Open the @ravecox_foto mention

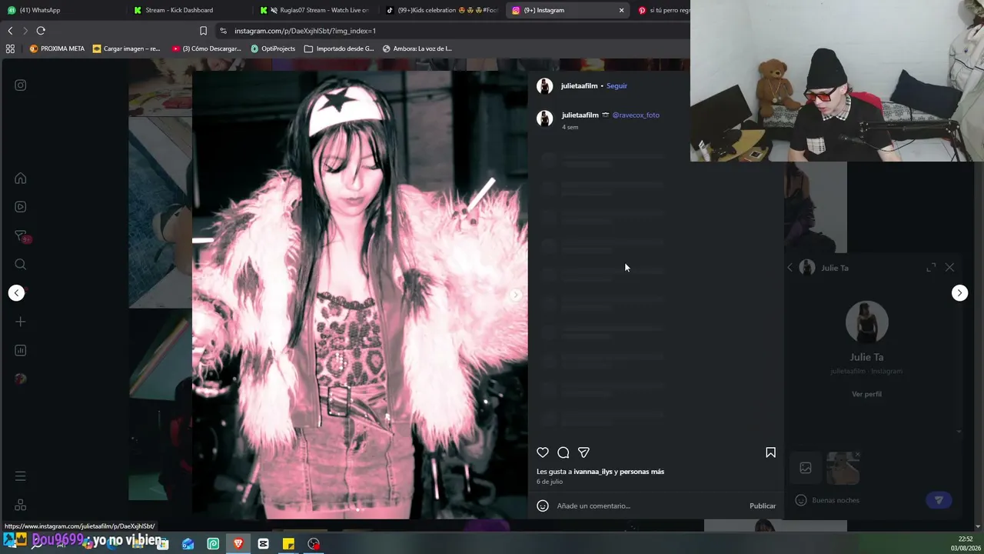(636, 115)
